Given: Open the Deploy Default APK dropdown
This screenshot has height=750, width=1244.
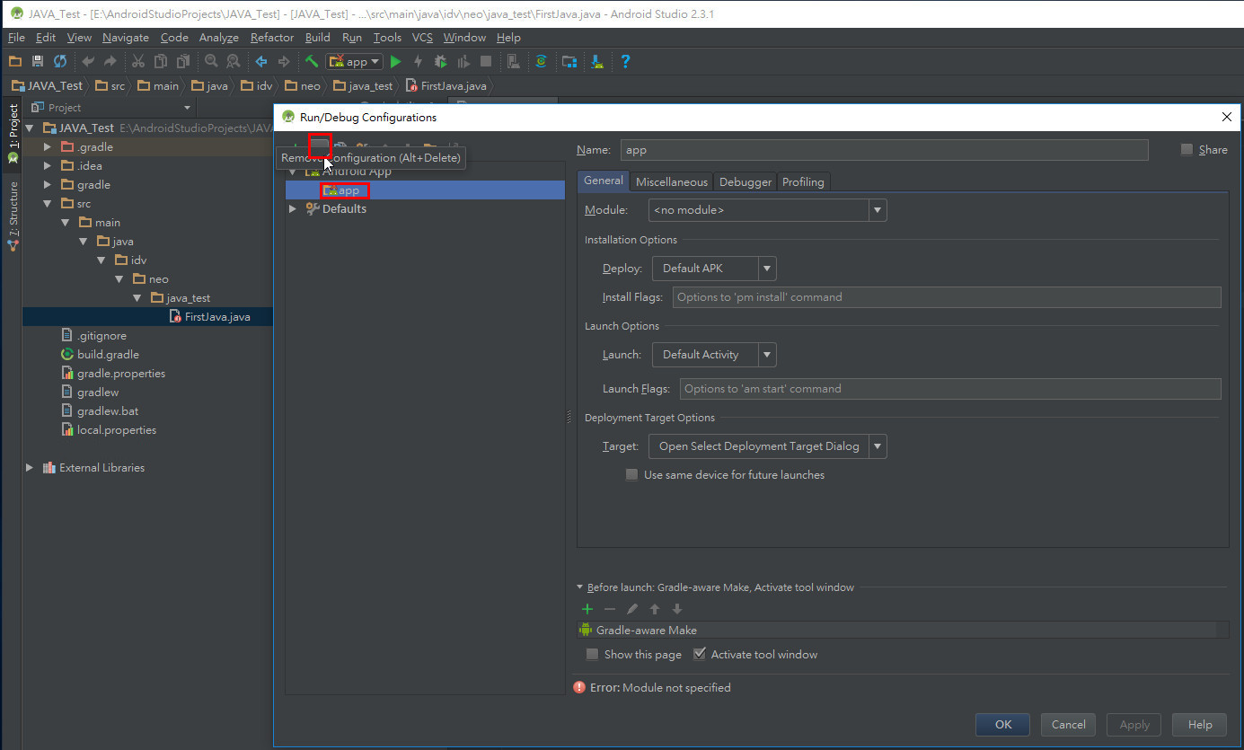Looking at the screenshot, I should tap(714, 268).
